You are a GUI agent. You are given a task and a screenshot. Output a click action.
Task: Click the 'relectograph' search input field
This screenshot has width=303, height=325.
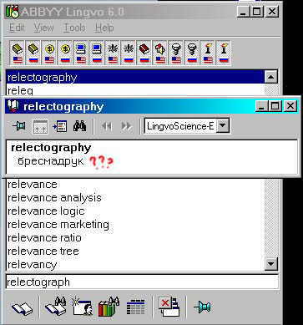tap(142, 282)
